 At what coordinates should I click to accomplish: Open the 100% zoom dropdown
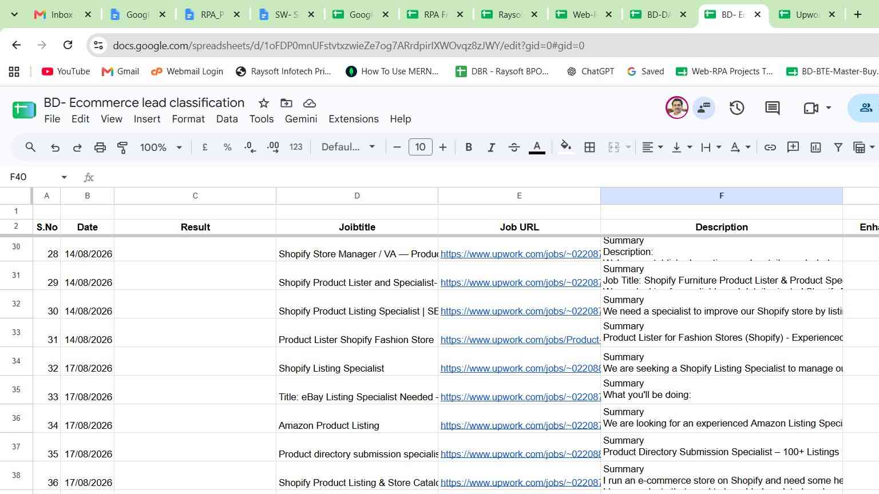161,148
